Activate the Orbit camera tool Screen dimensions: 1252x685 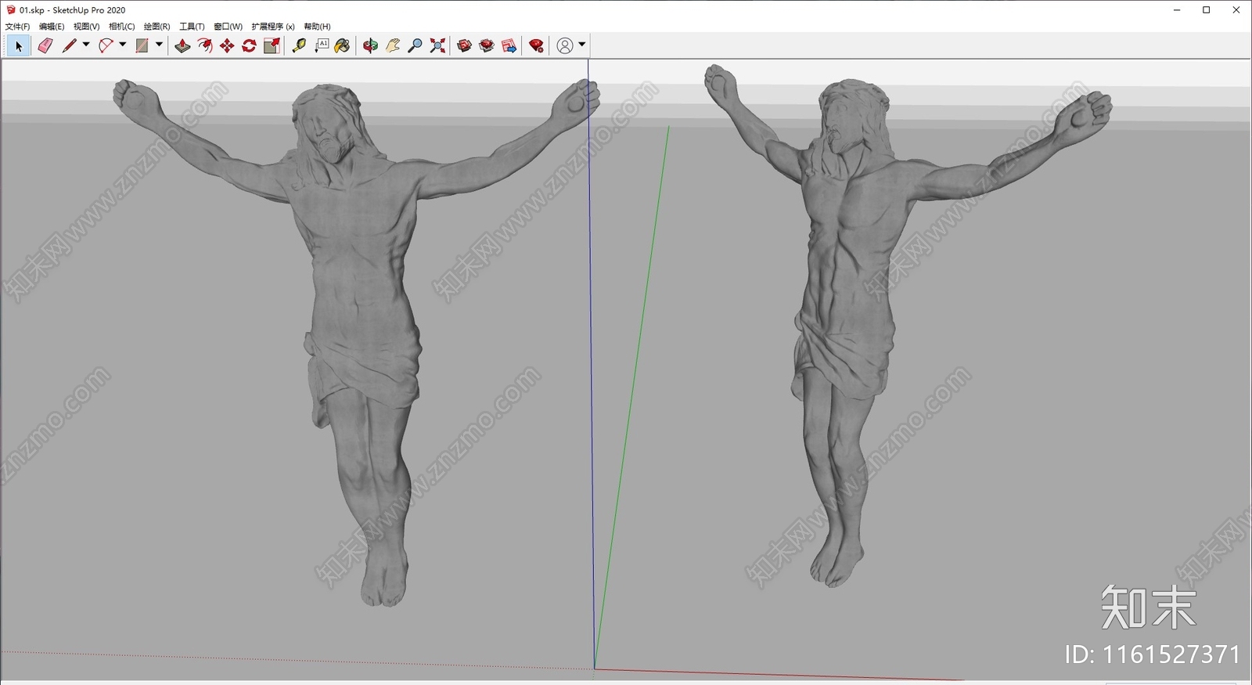(370, 46)
